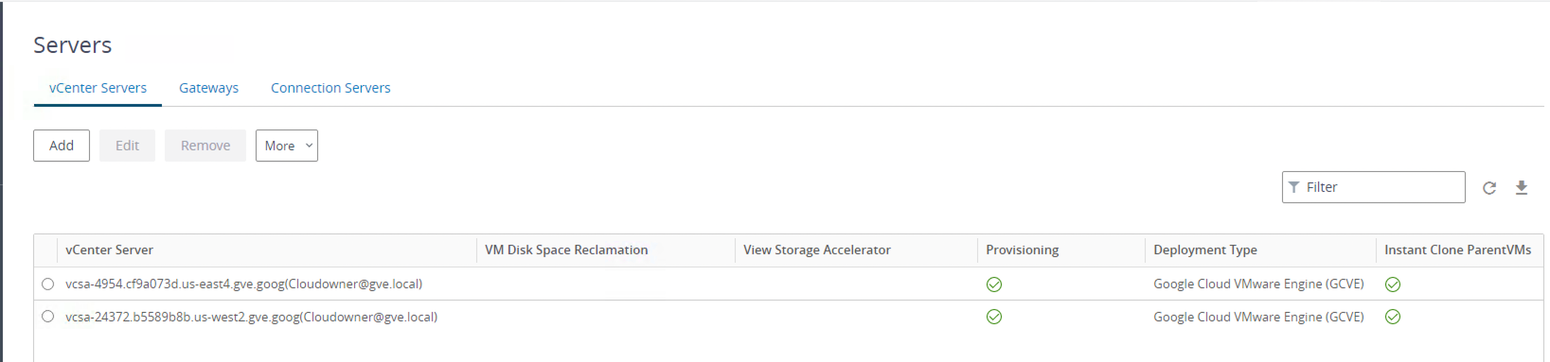Select radio button for vcsa-4954 us-east4 server
Viewport: 1550px width, 362px height.
tap(48, 284)
